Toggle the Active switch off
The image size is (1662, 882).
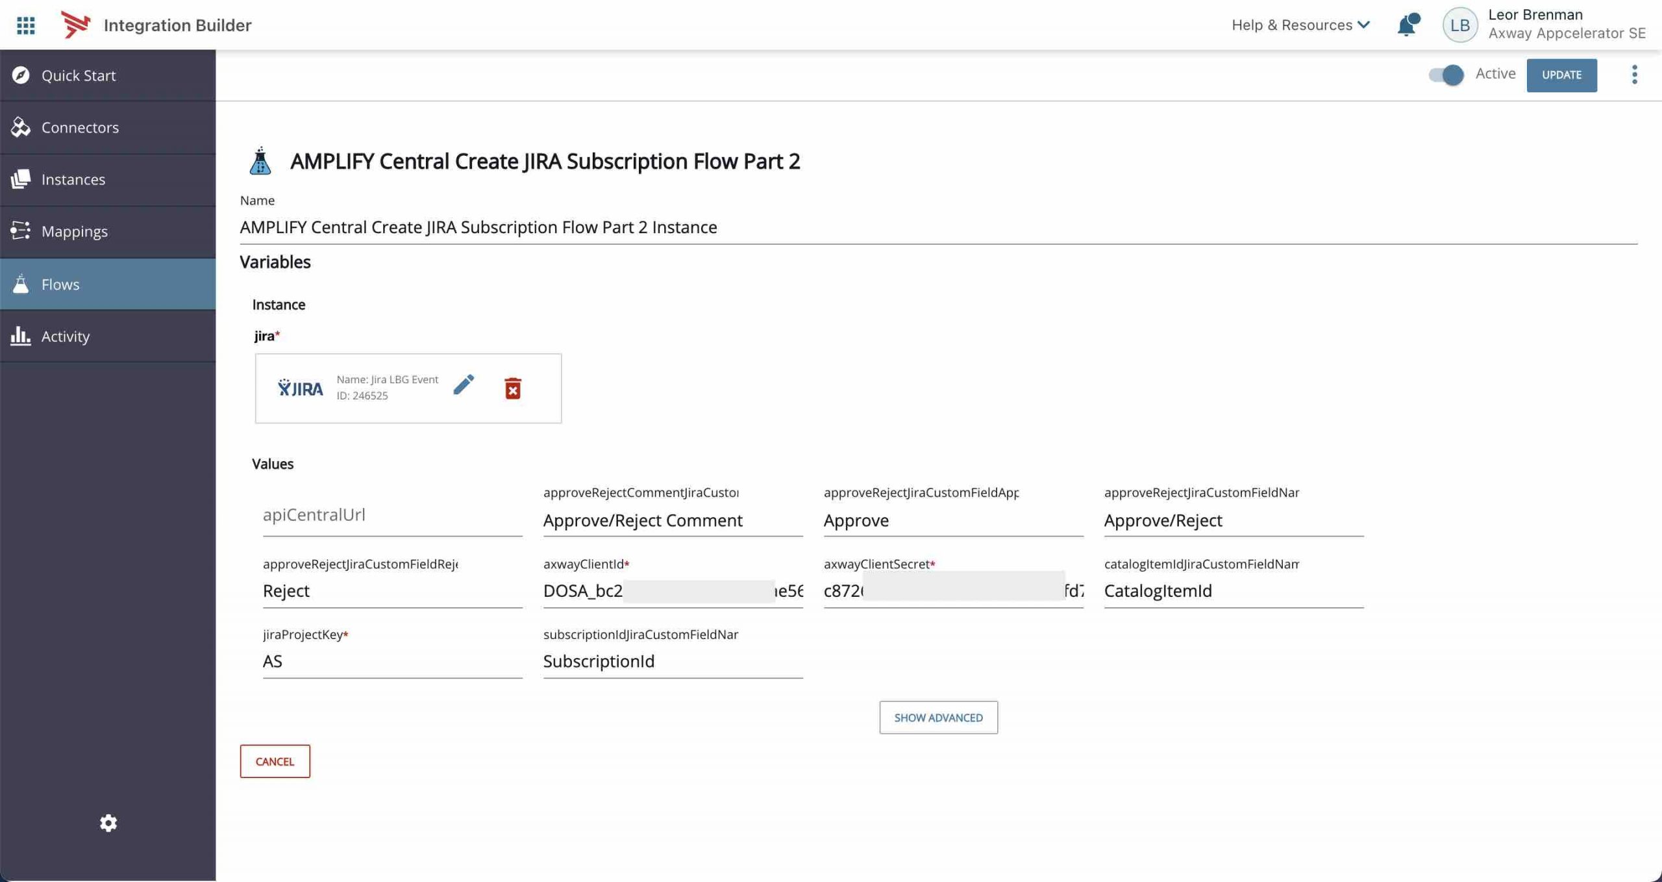pyautogui.click(x=1446, y=75)
